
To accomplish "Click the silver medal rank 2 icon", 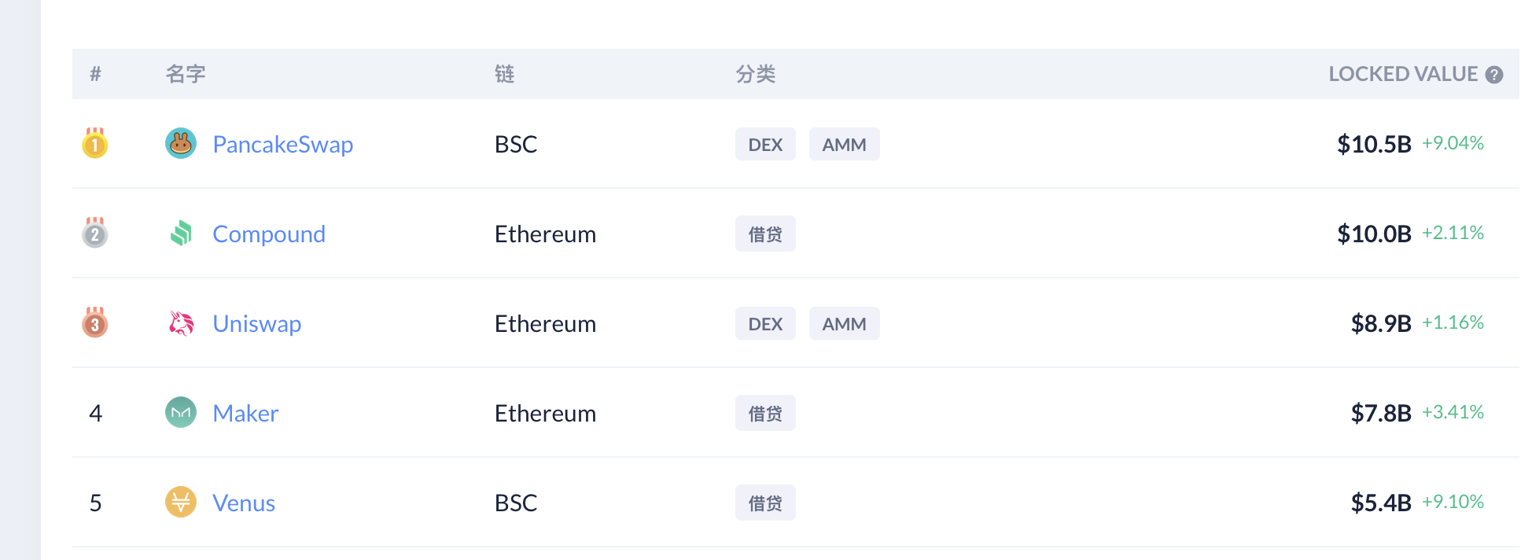I will coord(95,234).
